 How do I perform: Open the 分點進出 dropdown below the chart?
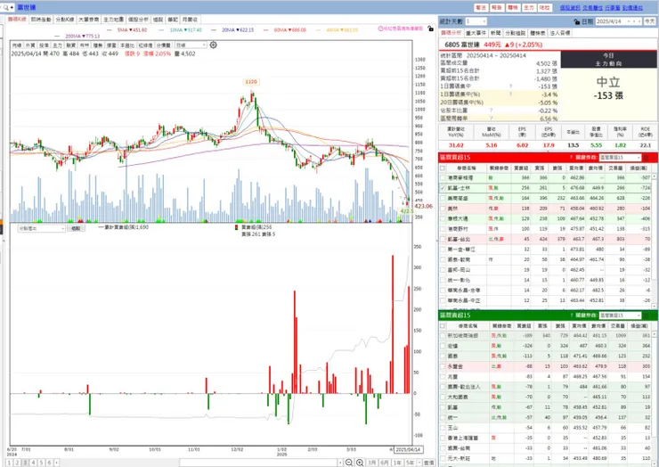pos(41,228)
